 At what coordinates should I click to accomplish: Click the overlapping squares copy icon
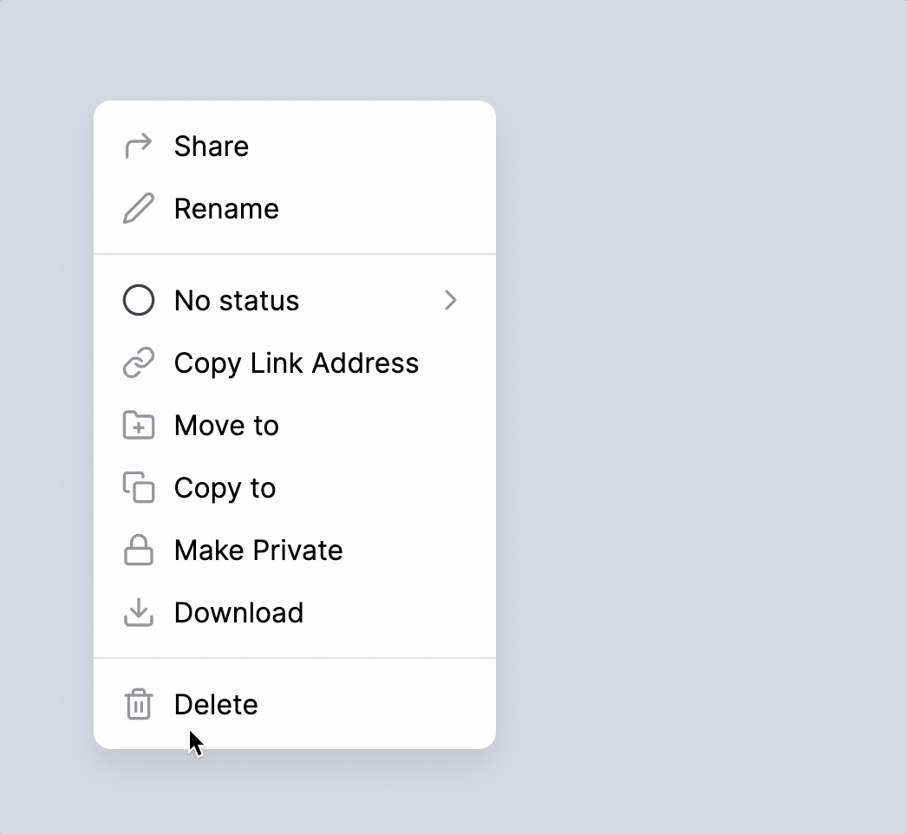[138, 487]
